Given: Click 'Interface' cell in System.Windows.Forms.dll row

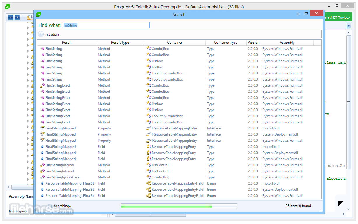Looking at the screenshot, I should [214, 141].
